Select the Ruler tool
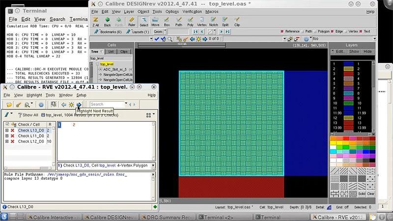This screenshot has width=393, height=221. [132, 22]
